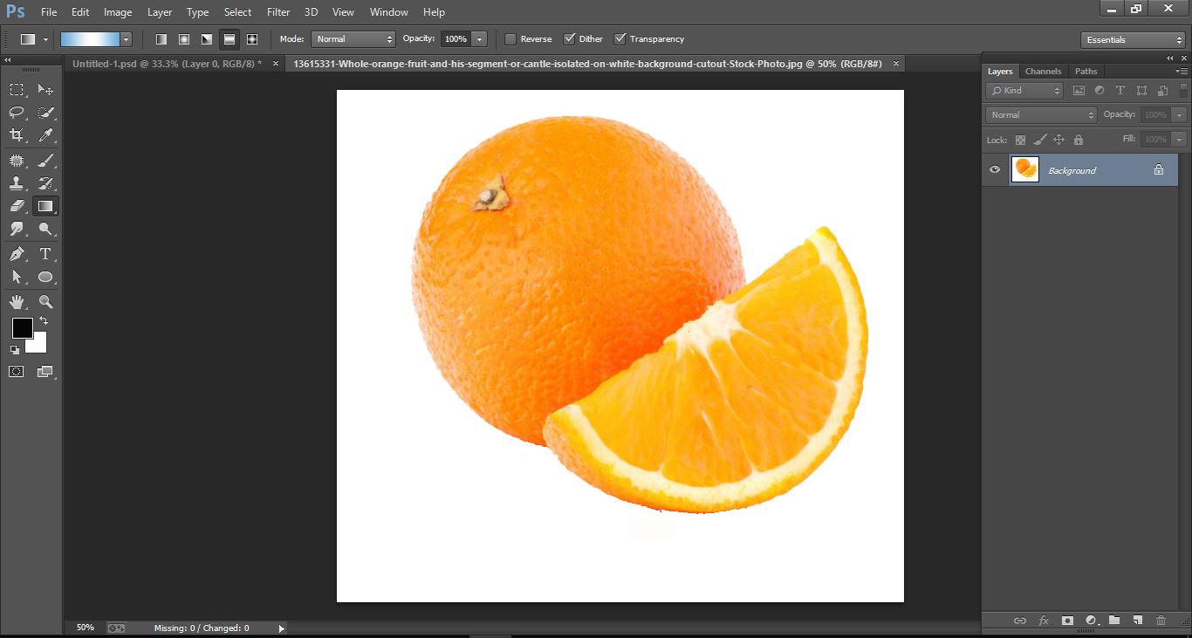Select the Hand tool
This screenshot has height=638, width=1192.
pos(16,301)
